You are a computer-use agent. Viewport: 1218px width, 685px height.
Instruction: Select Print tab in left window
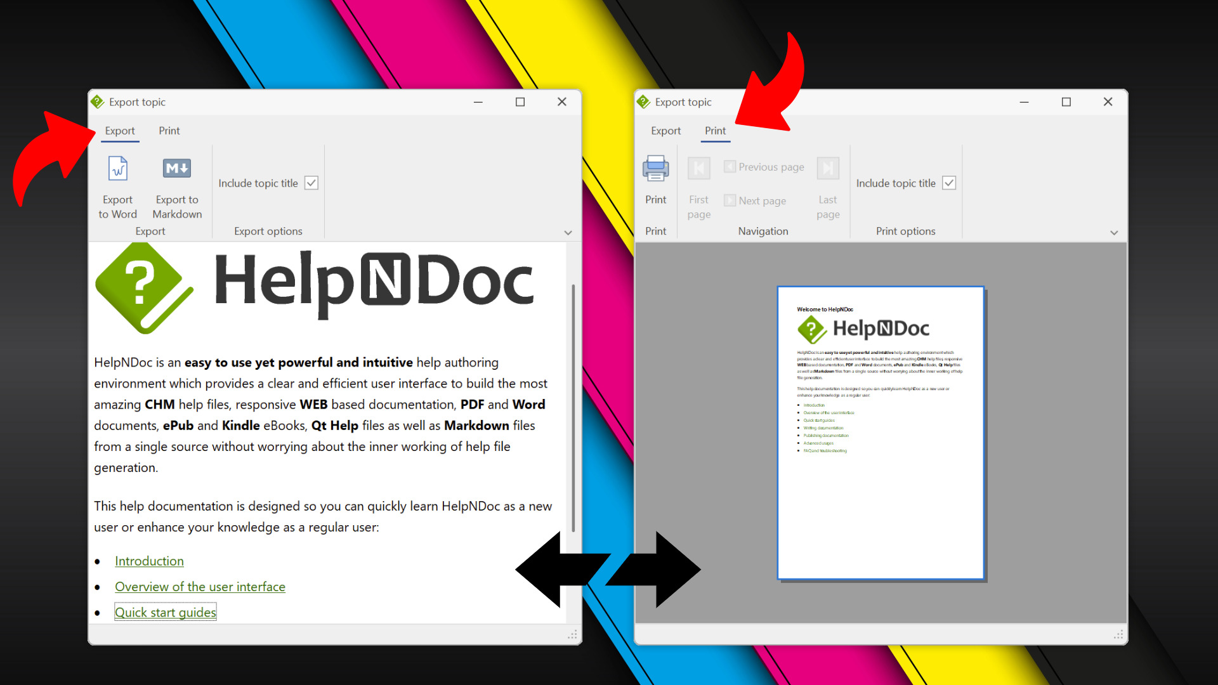[169, 131]
